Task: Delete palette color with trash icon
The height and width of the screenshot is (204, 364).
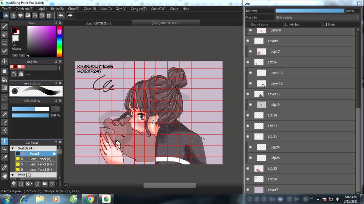Action: tap(21, 74)
